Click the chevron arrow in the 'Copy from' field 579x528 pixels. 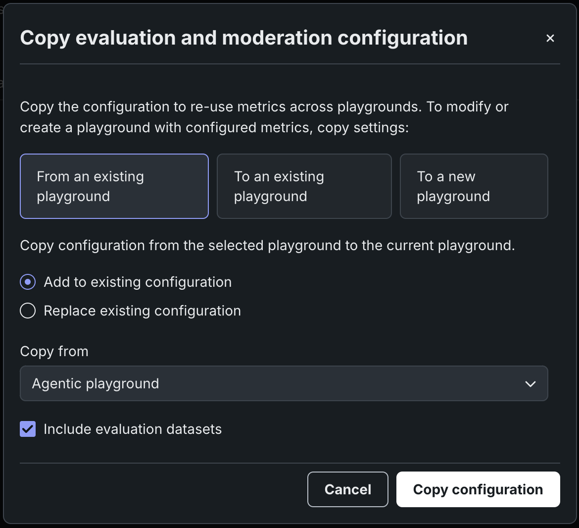point(531,384)
